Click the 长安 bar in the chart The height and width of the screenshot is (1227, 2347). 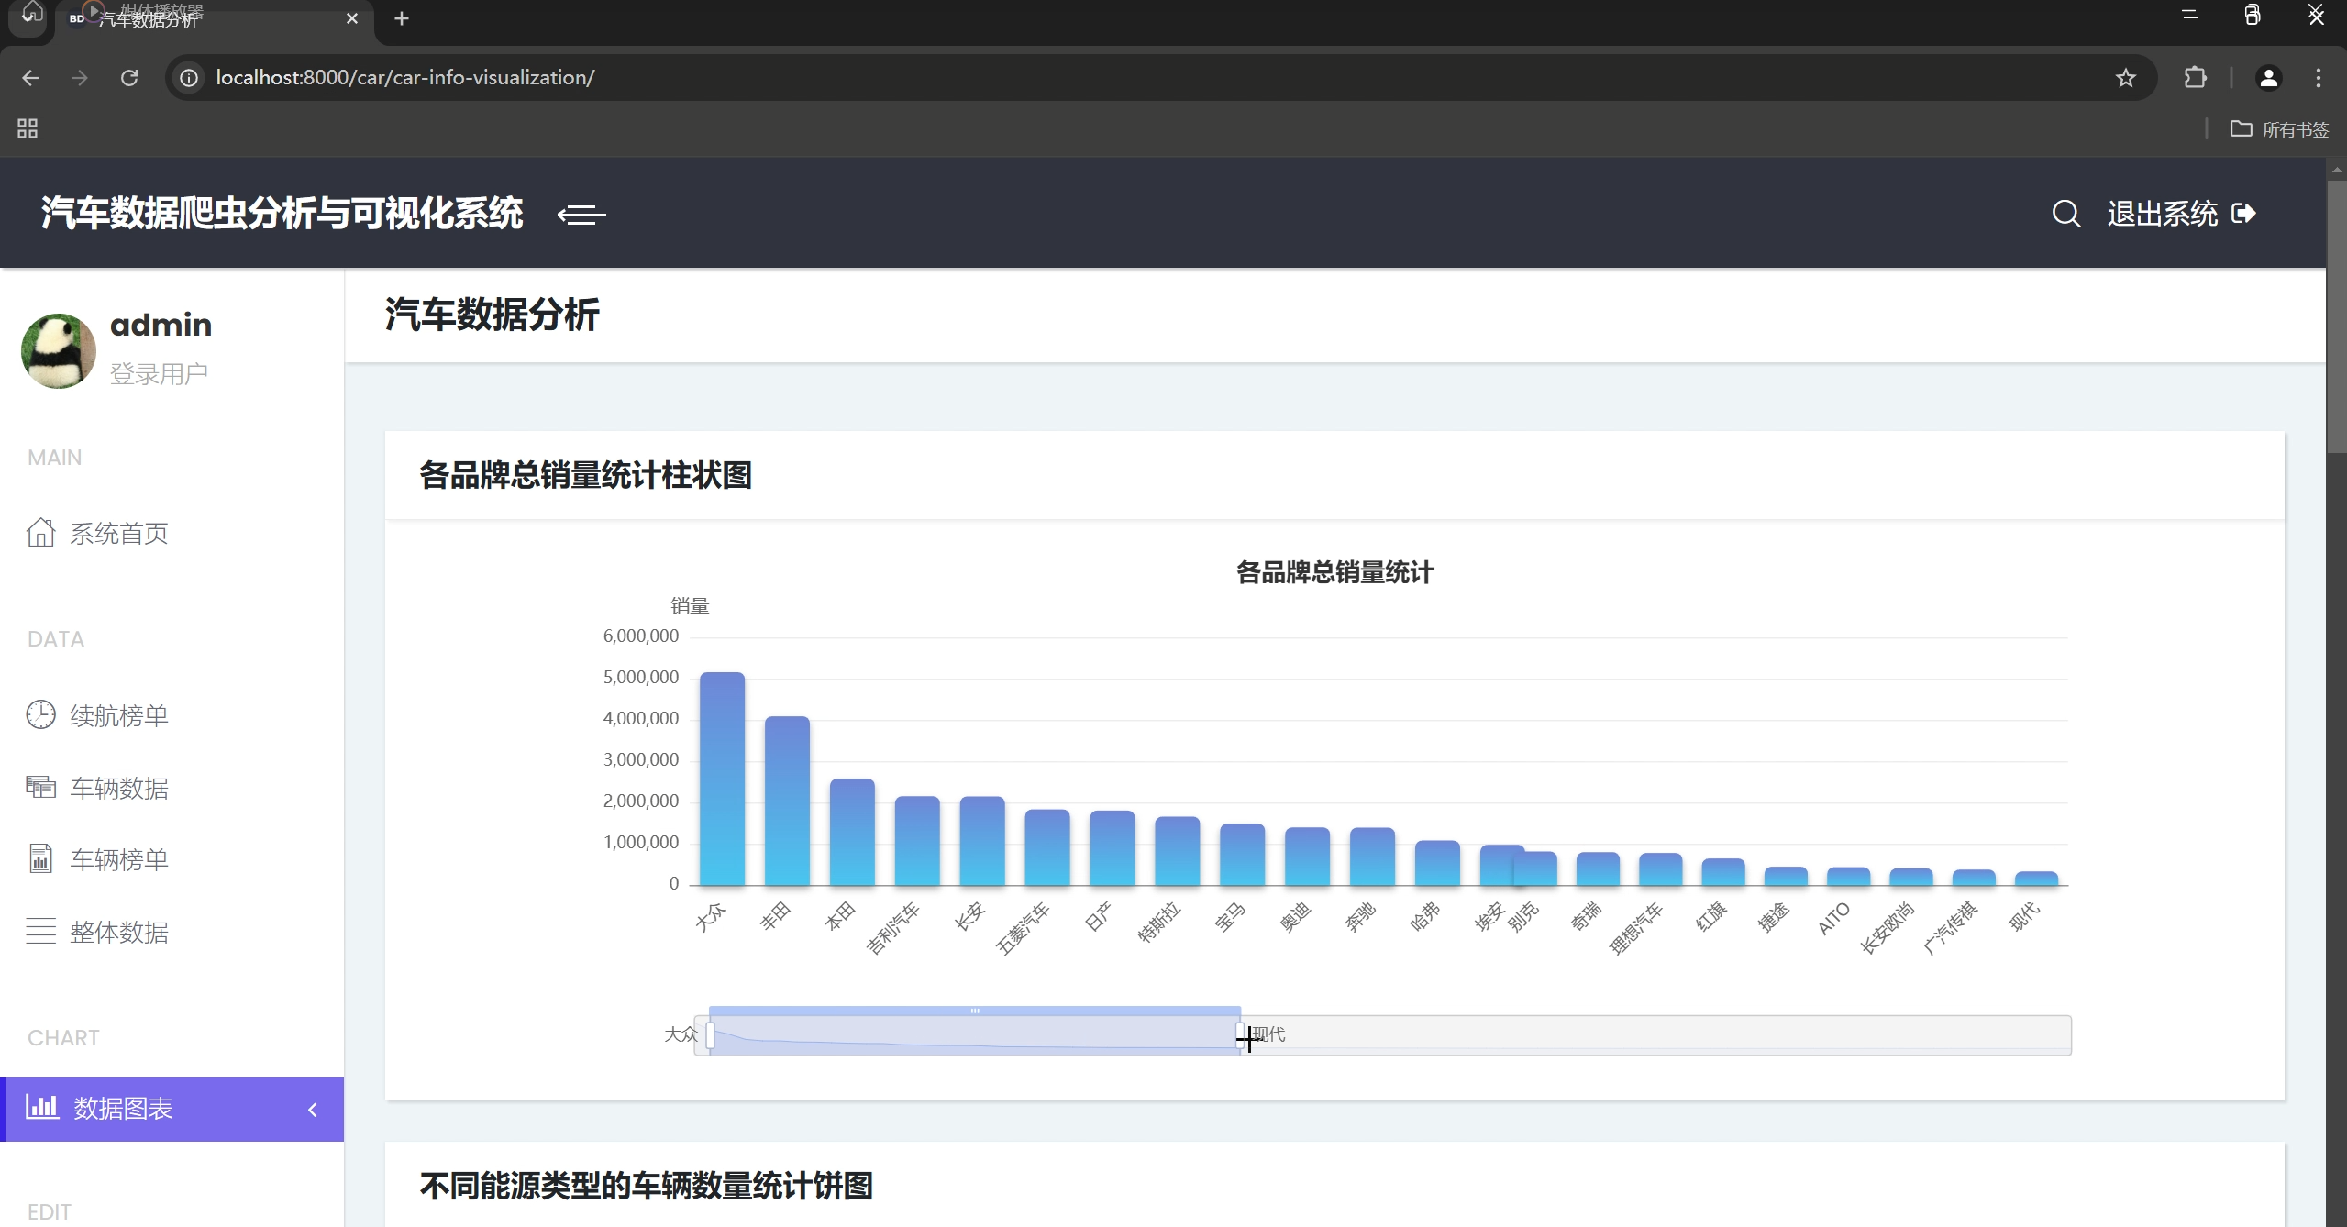tap(982, 841)
